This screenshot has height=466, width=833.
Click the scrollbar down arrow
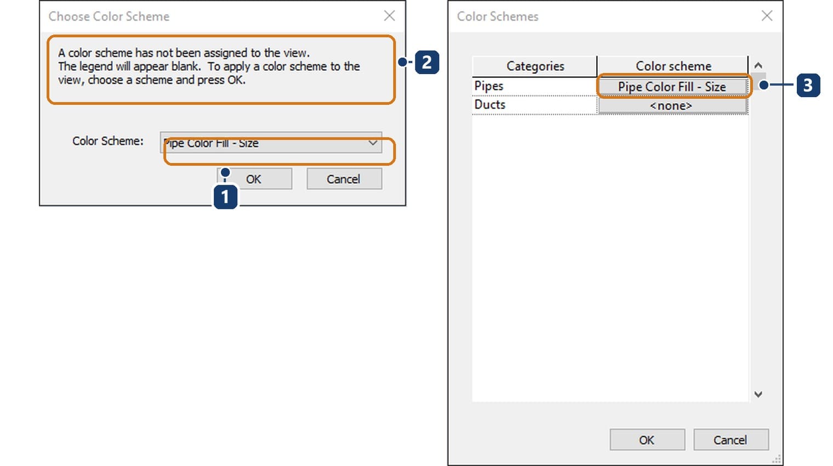758,394
